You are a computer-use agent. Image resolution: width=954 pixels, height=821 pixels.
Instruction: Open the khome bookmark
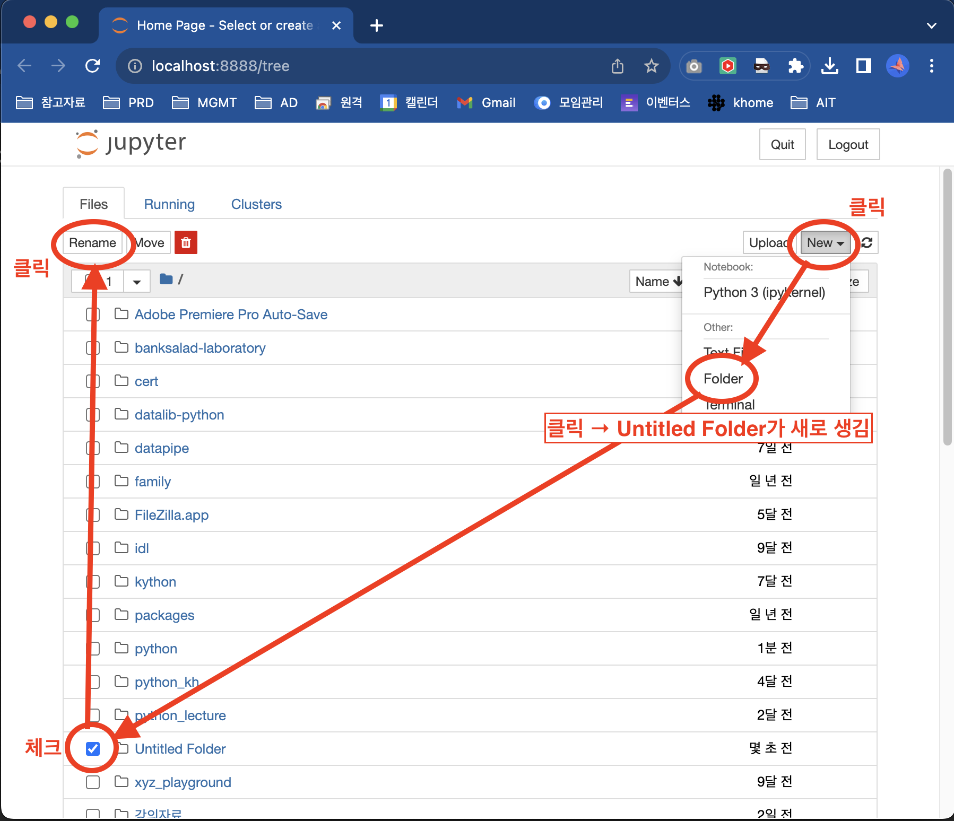(740, 102)
